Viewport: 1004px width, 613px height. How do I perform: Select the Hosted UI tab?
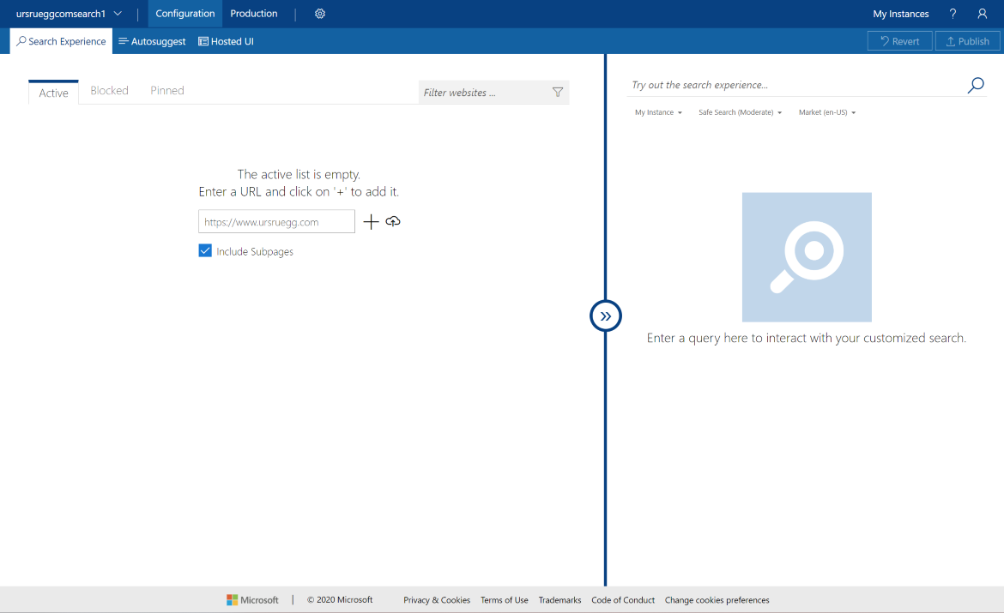click(226, 41)
